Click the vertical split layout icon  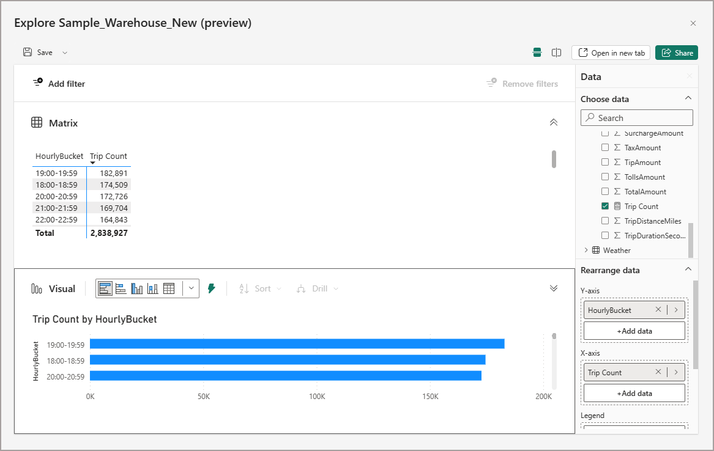(556, 52)
